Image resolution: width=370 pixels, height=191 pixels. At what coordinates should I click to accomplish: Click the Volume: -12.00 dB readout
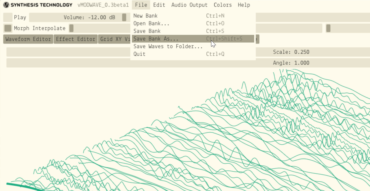pos(90,17)
